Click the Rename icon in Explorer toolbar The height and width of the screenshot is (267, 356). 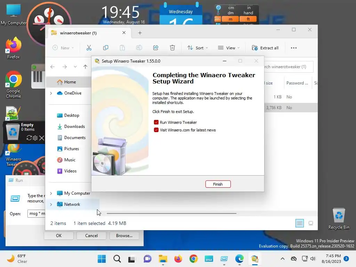pos(139,48)
